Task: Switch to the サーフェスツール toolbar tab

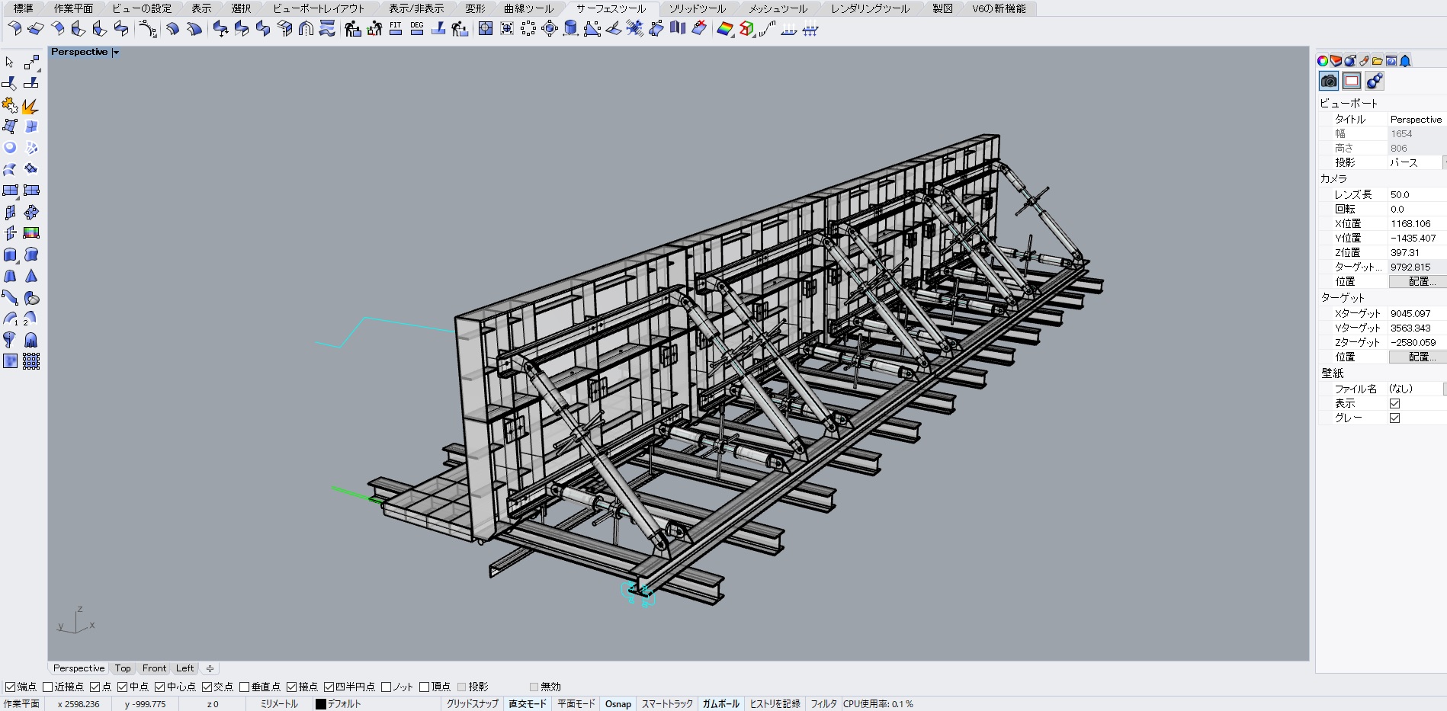Action: click(611, 8)
